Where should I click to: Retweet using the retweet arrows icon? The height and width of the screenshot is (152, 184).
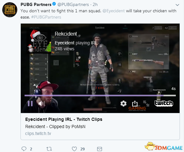[x=49, y=149]
